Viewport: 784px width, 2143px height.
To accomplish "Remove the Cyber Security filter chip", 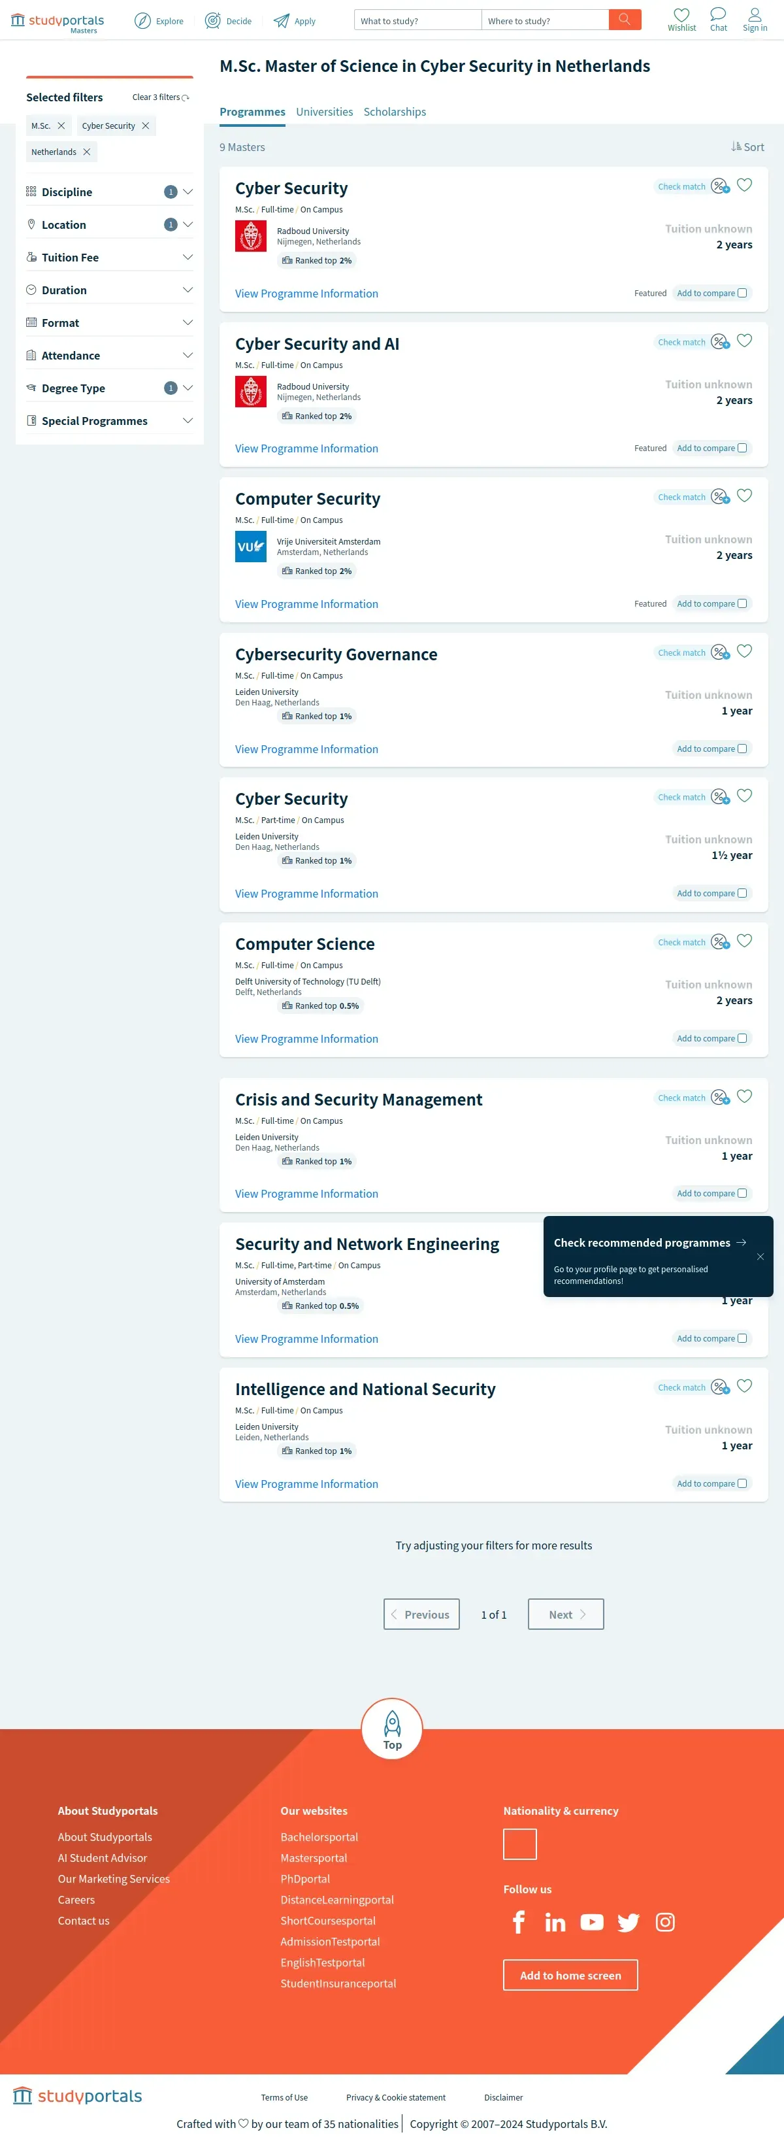I will point(146,126).
